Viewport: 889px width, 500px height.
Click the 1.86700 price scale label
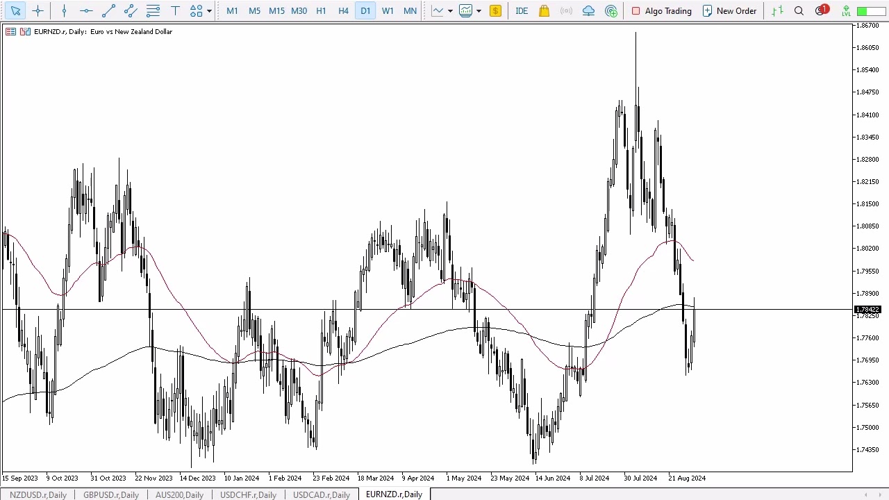click(867, 26)
